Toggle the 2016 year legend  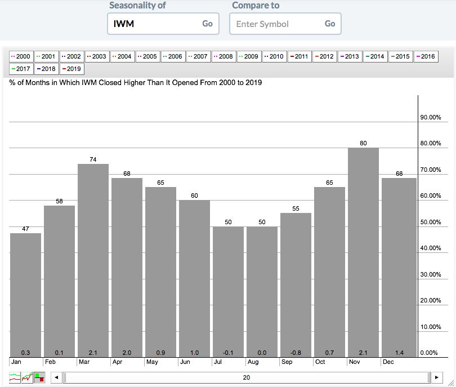[426, 56]
